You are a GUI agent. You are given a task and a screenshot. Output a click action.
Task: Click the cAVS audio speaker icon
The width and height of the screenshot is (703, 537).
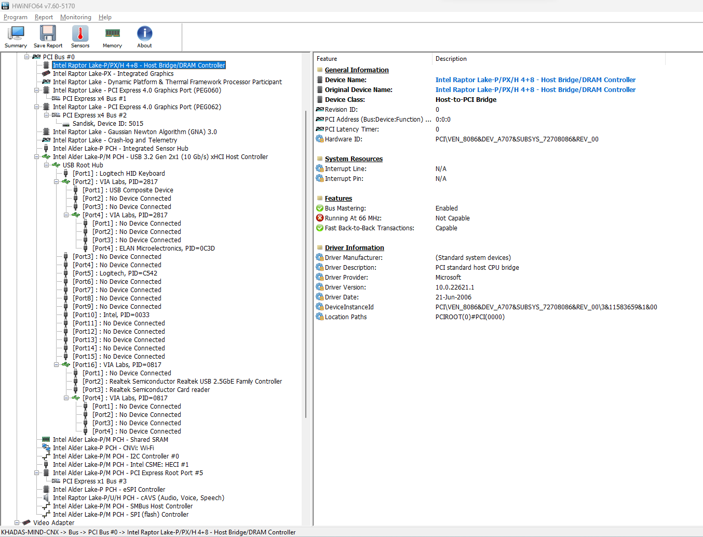[x=46, y=498]
